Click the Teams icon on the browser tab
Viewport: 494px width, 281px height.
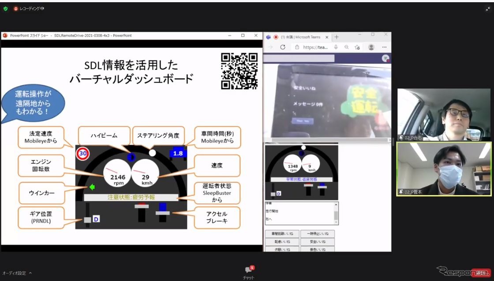coord(268,37)
